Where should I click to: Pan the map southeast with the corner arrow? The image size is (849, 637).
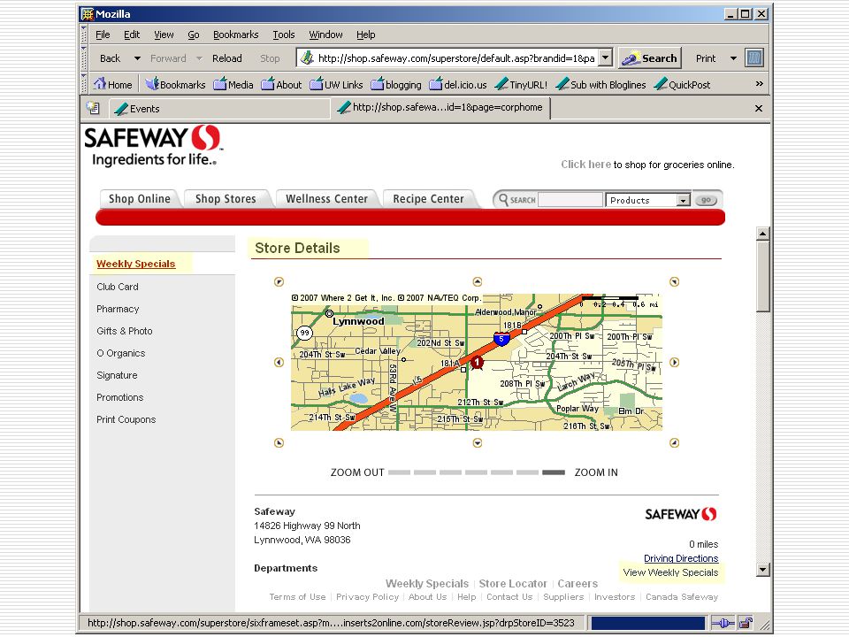click(x=674, y=443)
